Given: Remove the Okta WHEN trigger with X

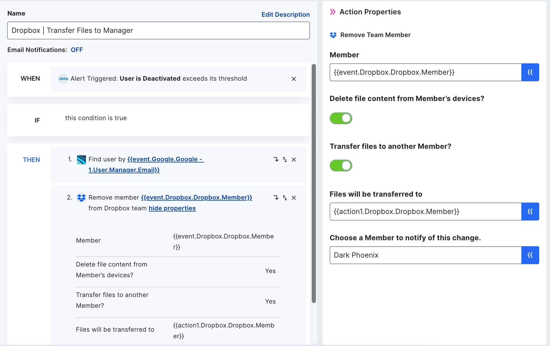Looking at the screenshot, I should tap(294, 79).
